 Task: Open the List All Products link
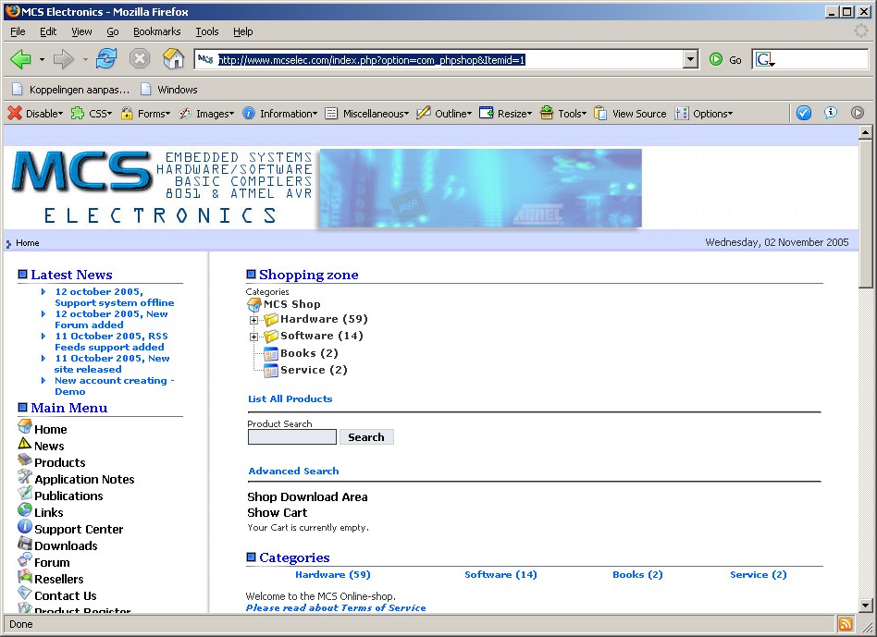pos(290,399)
